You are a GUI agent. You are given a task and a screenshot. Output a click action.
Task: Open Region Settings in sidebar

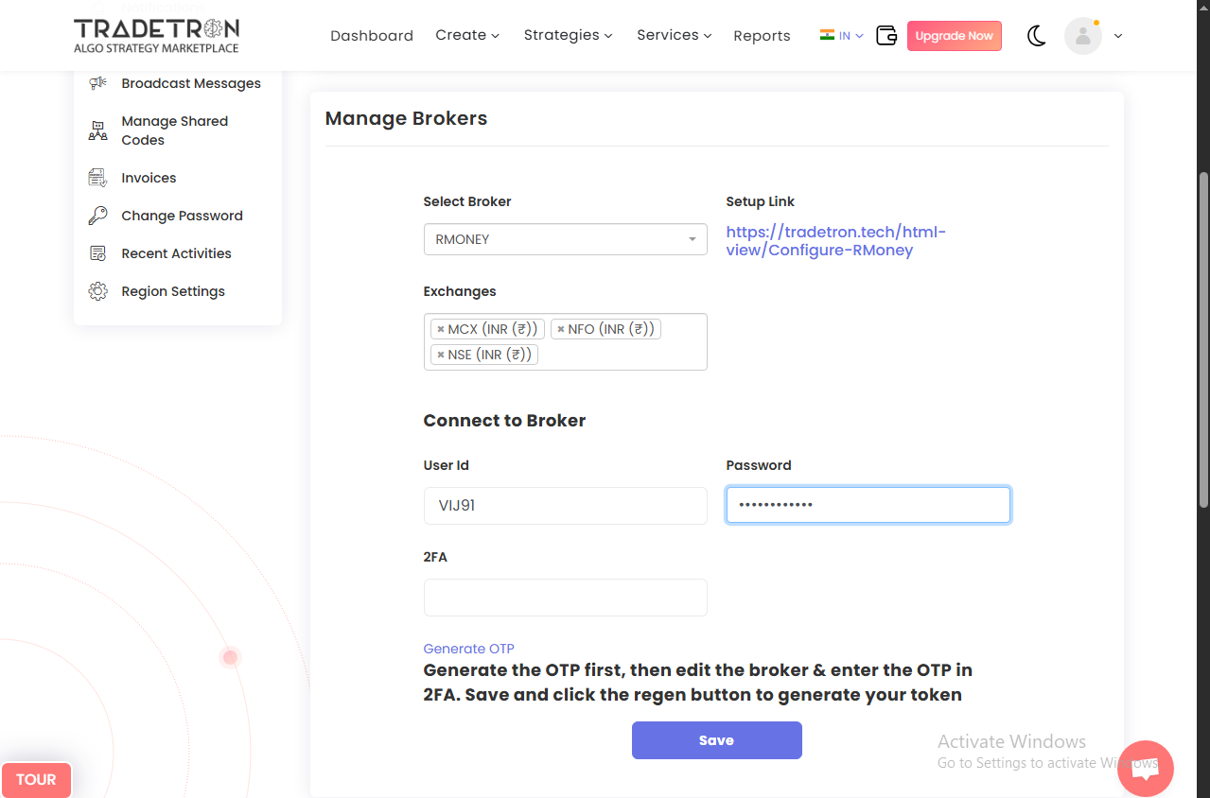(x=173, y=291)
